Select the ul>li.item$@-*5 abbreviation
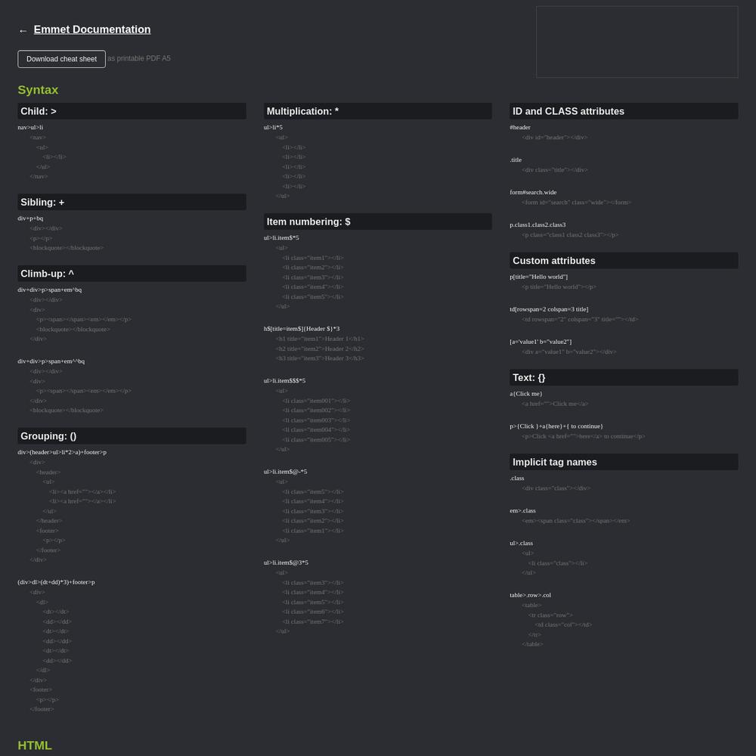This screenshot has height=756, width=756. pyautogui.click(x=286, y=472)
